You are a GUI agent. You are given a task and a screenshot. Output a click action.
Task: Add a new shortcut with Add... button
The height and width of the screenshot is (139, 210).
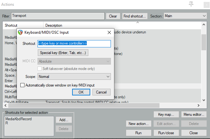click(x=64, y=120)
